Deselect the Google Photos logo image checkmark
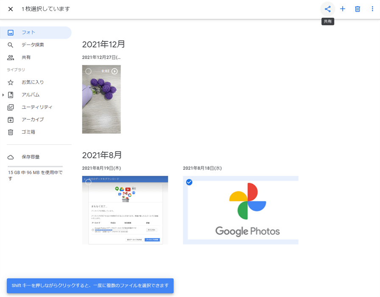380x297 pixels. click(x=189, y=182)
